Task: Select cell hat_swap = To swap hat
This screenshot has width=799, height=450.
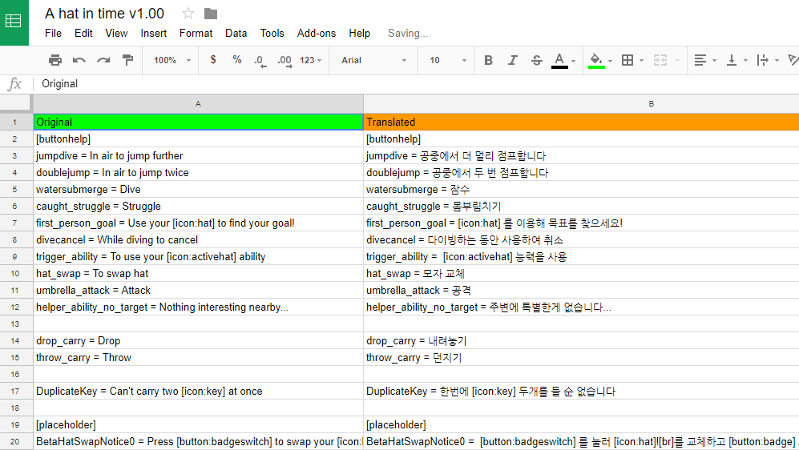Action: tap(198, 273)
